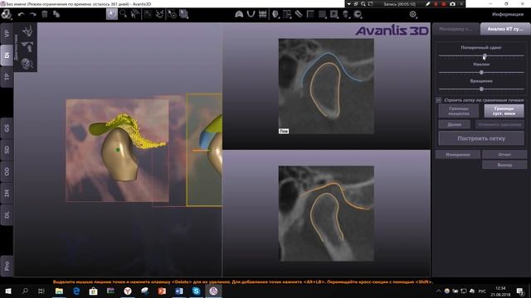Click the jaw joint diagnostics icon
This screenshot has height=298, width=531.
point(27,47)
